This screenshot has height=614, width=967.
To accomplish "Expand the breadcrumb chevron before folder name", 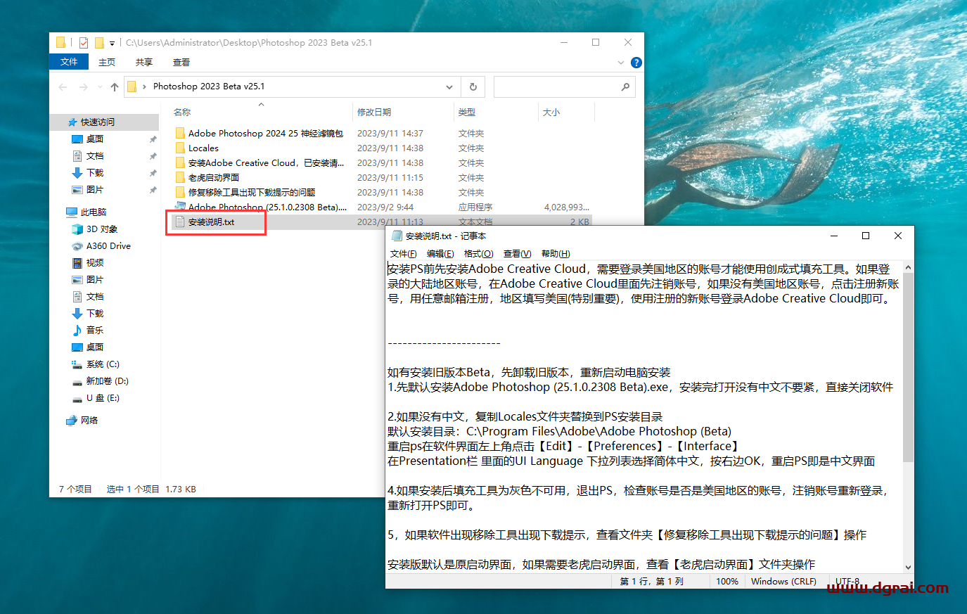I will tap(145, 87).
